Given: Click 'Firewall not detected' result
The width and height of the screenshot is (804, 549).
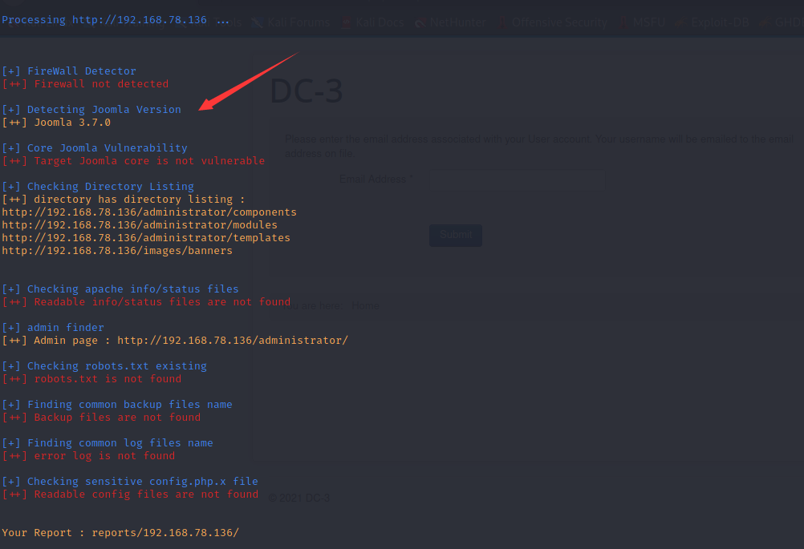Looking at the screenshot, I should point(85,84).
